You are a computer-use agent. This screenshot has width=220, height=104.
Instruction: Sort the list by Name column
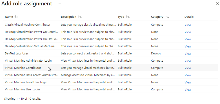pos(16,17)
